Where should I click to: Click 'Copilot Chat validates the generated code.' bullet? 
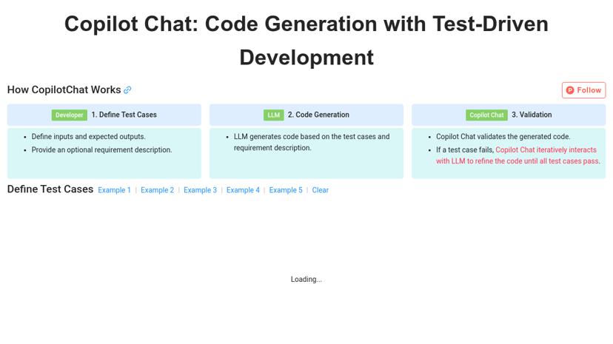(x=503, y=137)
